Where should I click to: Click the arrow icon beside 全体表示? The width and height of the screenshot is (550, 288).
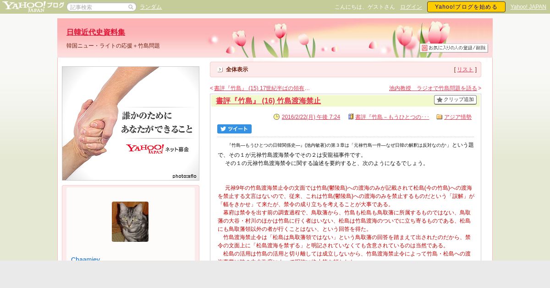tap(220, 69)
